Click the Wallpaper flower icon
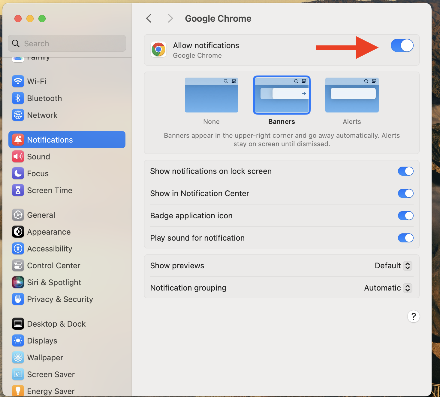The image size is (440, 397). (x=18, y=357)
